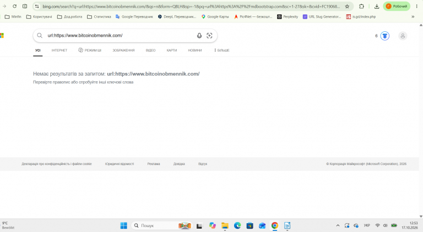Bookmark this page with the star icon

pyautogui.click(x=347, y=6)
